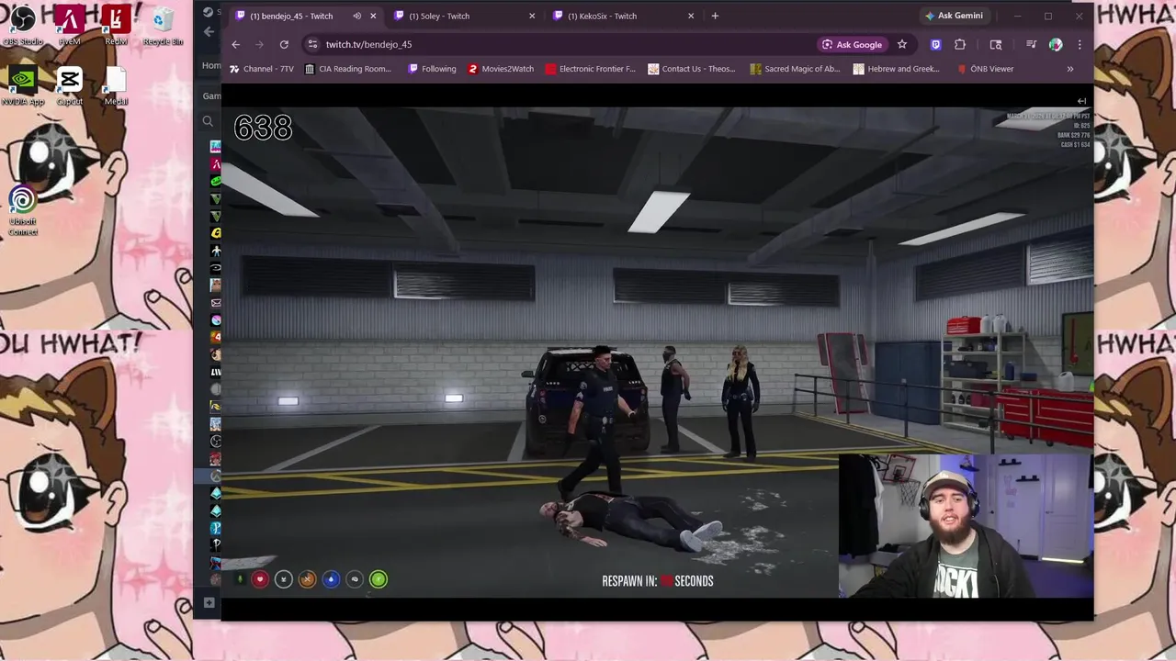Open Home in the Steam window

click(x=211, y=65)
